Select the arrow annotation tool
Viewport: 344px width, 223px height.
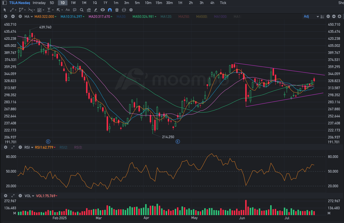coord(58,10)
